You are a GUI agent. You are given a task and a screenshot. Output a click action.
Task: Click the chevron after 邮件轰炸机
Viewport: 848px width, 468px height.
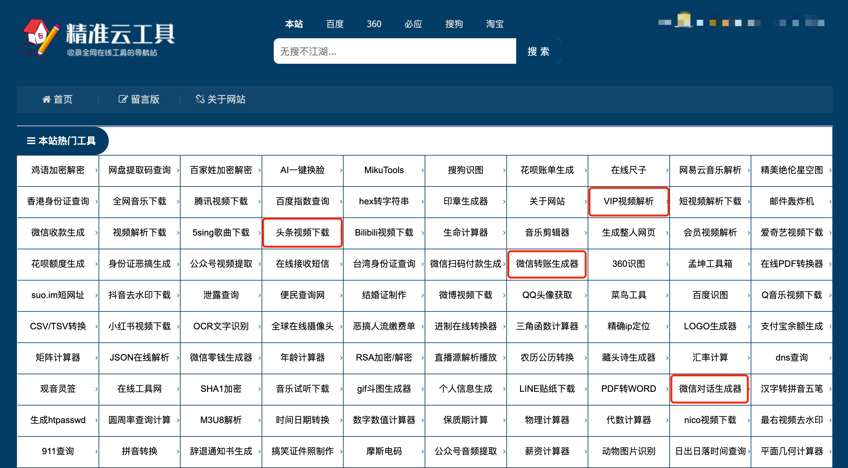pyautogui.click(x=830, y=201)
